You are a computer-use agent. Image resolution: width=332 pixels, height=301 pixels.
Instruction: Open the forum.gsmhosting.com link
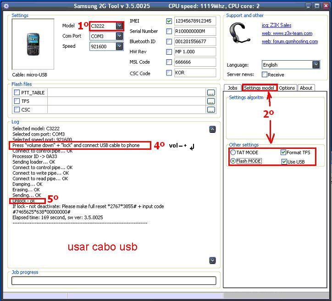tap(290, 41)
